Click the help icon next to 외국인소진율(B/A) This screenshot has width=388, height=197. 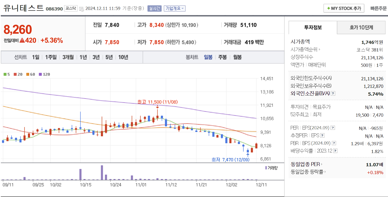[333, 94]
